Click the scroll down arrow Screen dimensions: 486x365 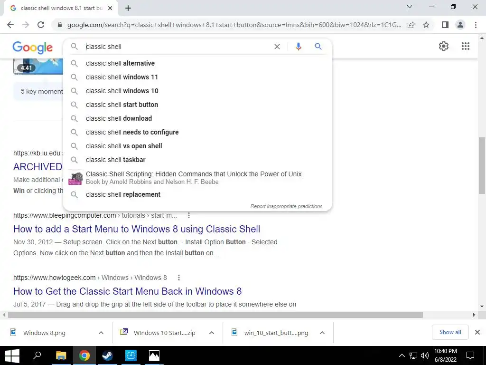tap(482, 307)
